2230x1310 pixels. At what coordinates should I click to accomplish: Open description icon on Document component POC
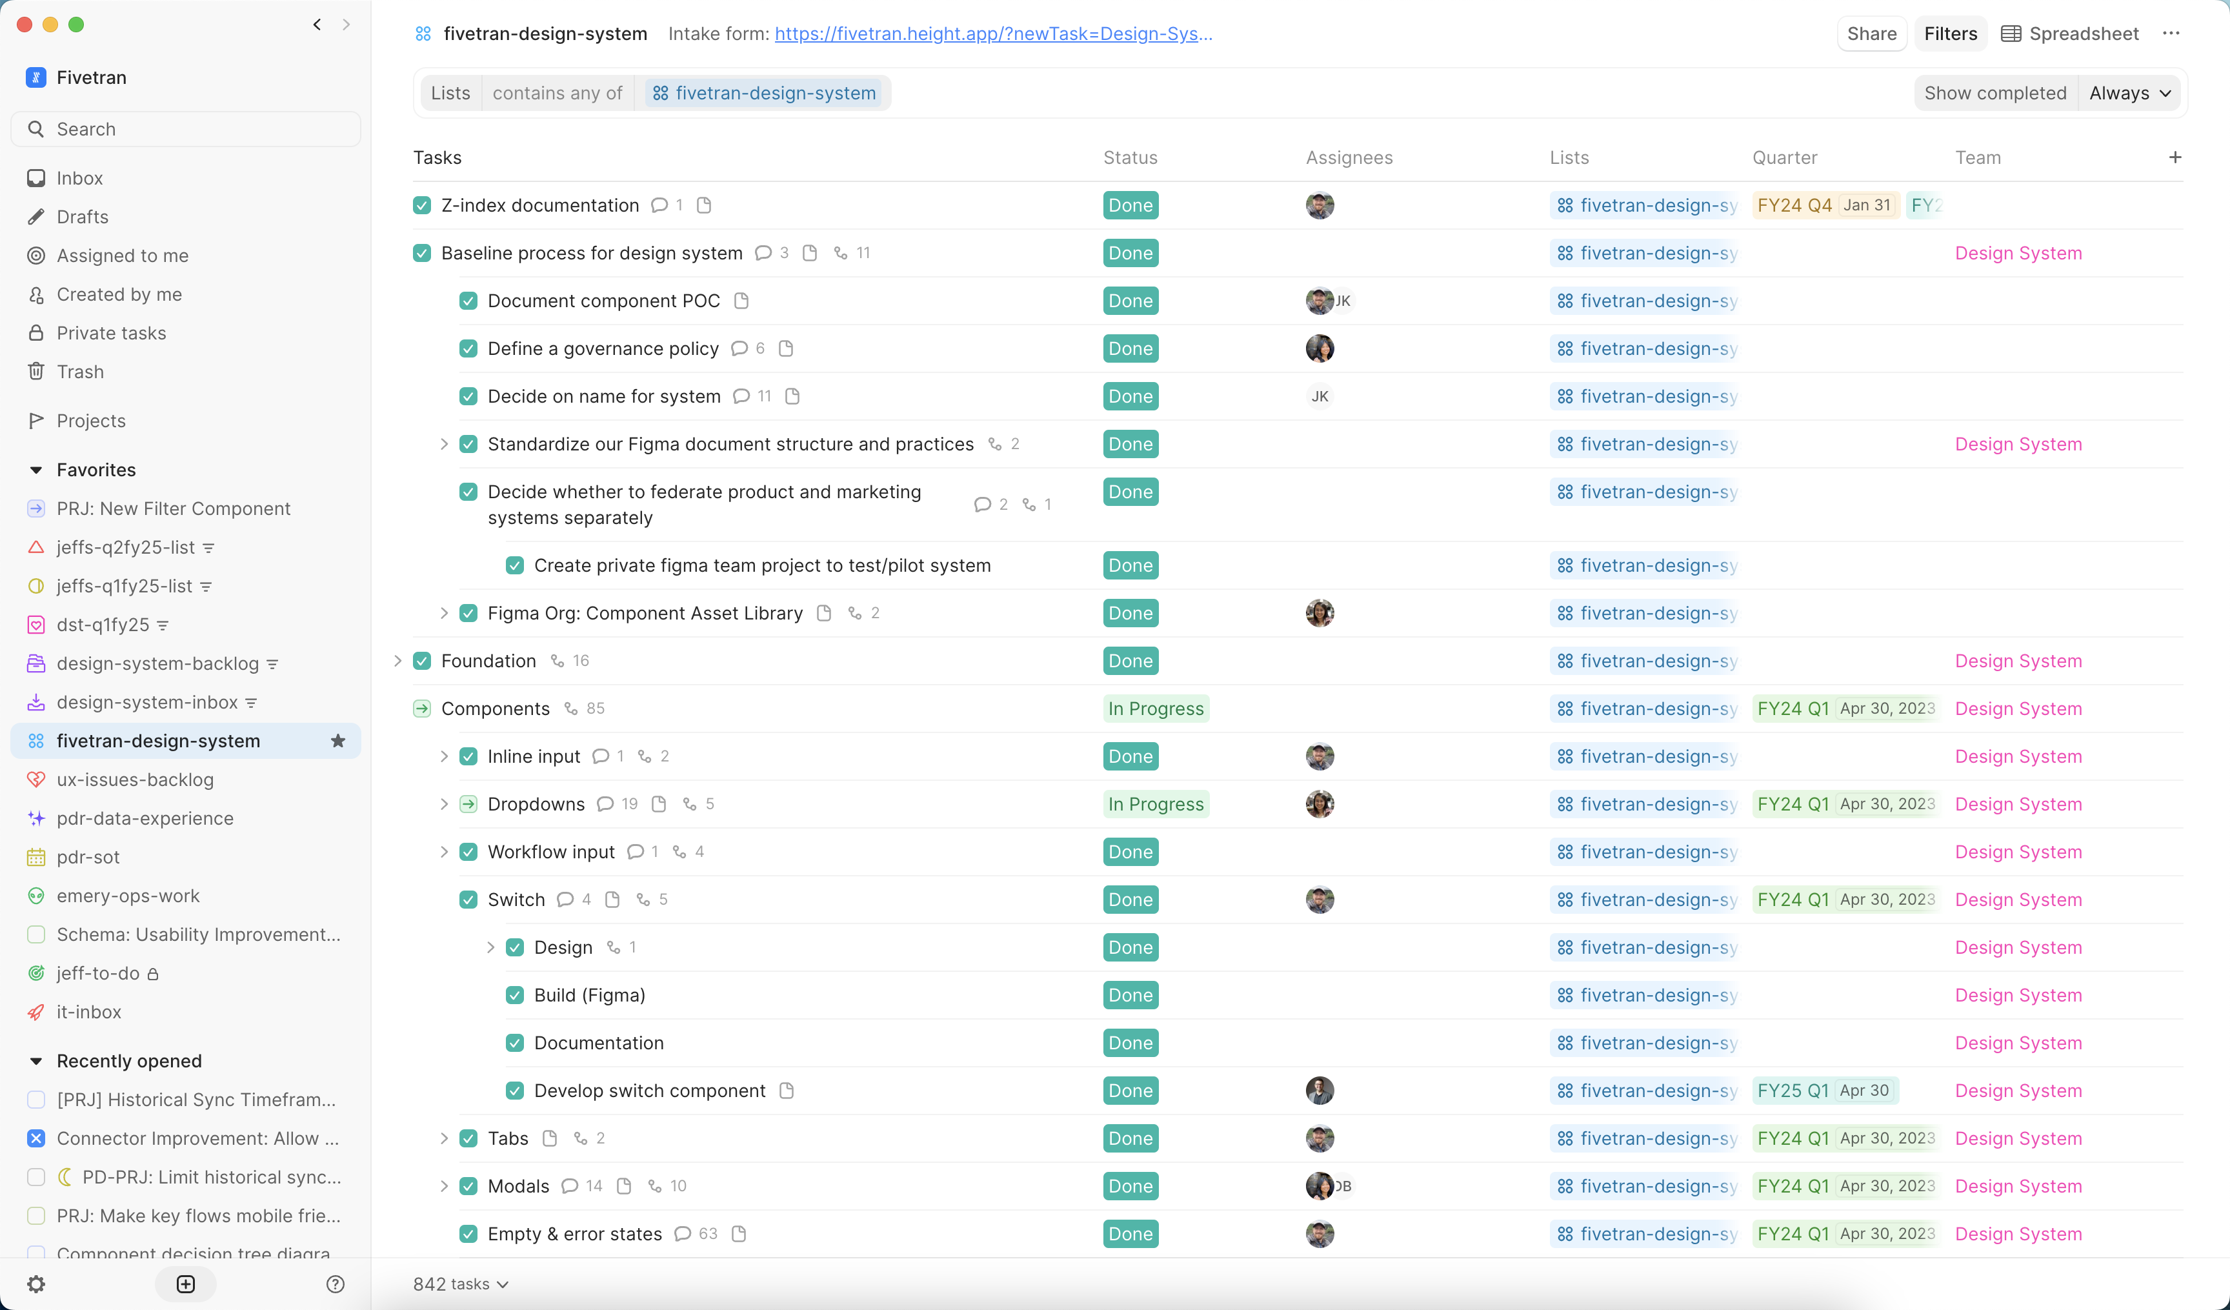(741, 301)
